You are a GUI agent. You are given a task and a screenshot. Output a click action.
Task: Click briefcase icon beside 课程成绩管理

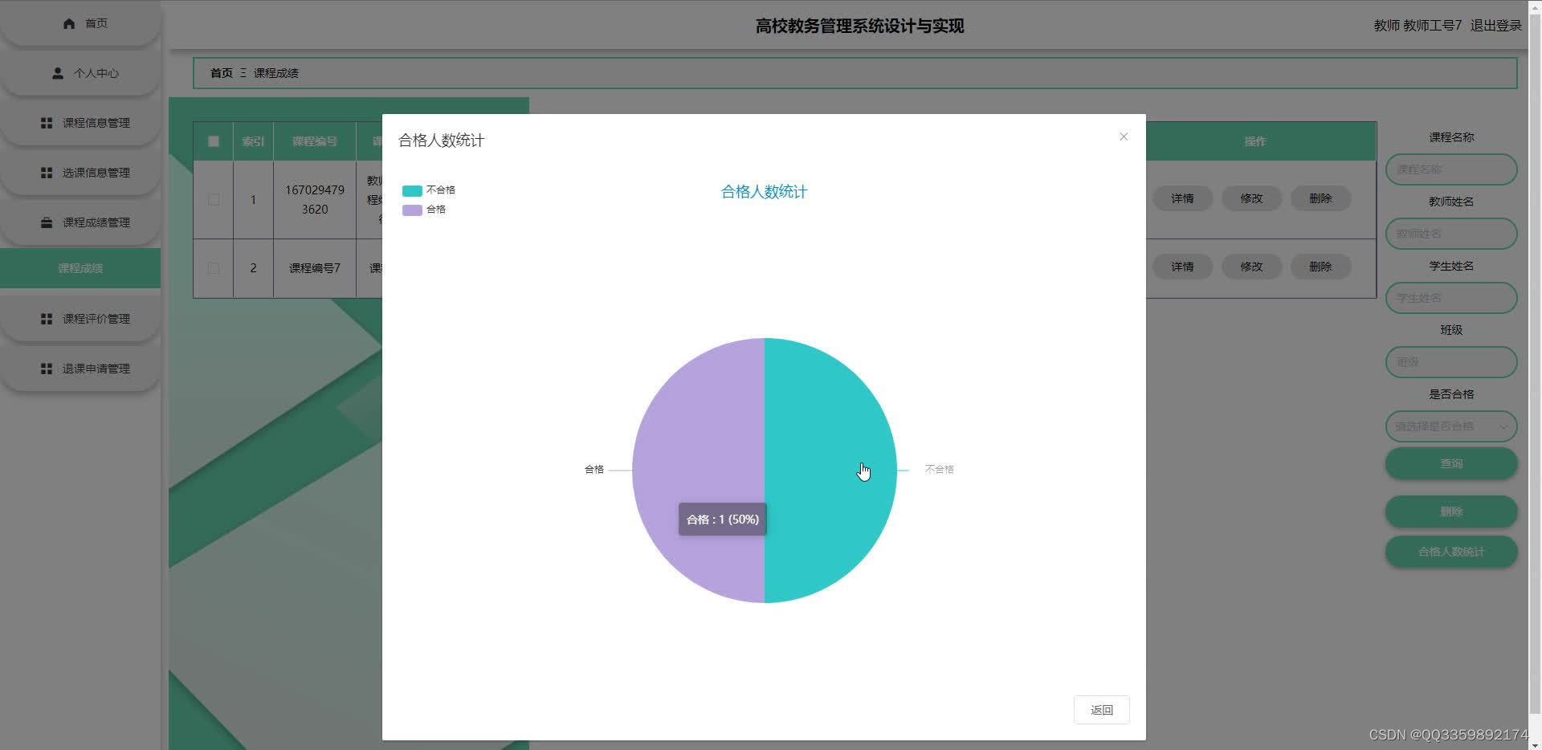(x=47, y=222)
